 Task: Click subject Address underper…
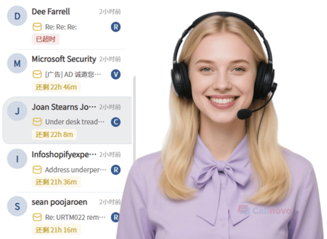click(x=75, y=170)
